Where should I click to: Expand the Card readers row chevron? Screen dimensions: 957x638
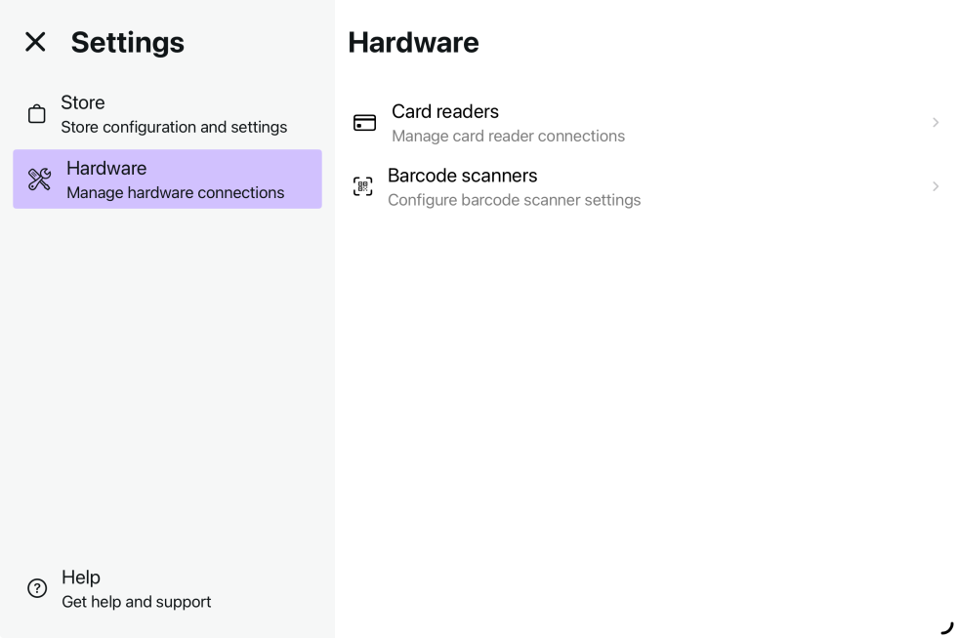pos(936,123)
